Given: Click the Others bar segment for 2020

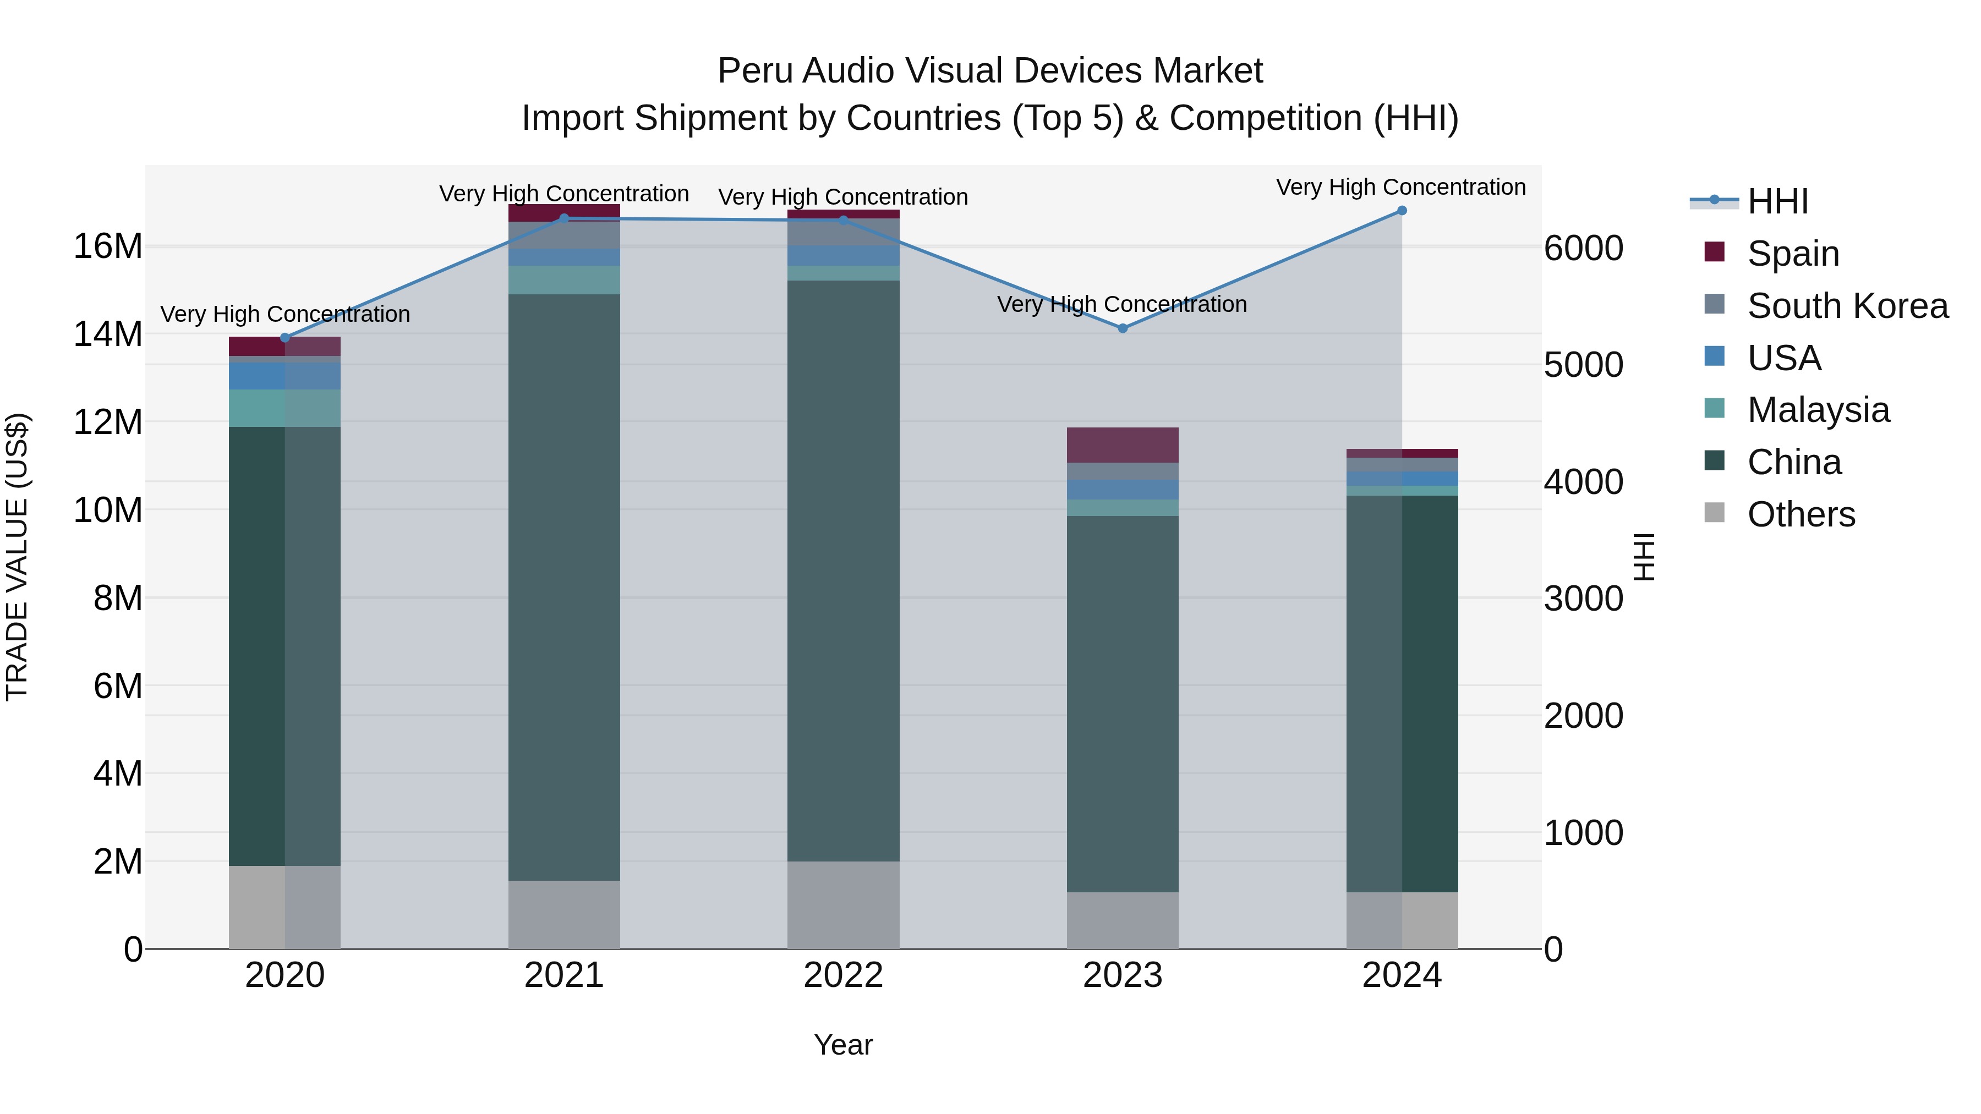Looking at the screenshot, I should pos(284,907).
